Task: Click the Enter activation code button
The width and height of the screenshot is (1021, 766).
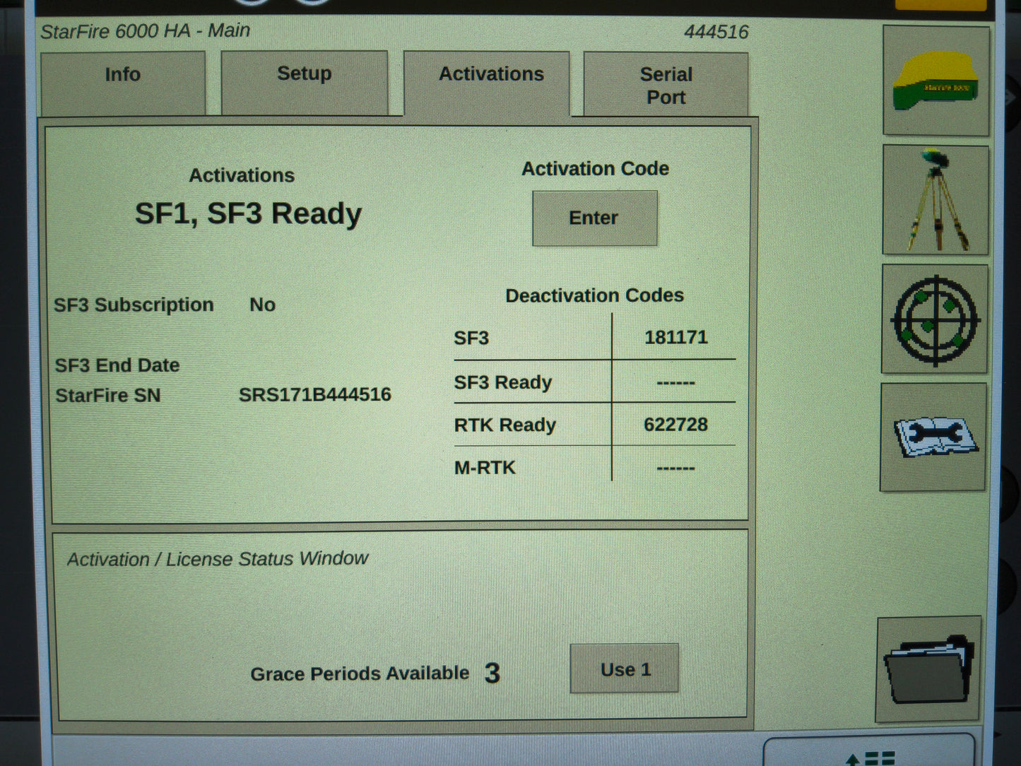Action: 594,218
